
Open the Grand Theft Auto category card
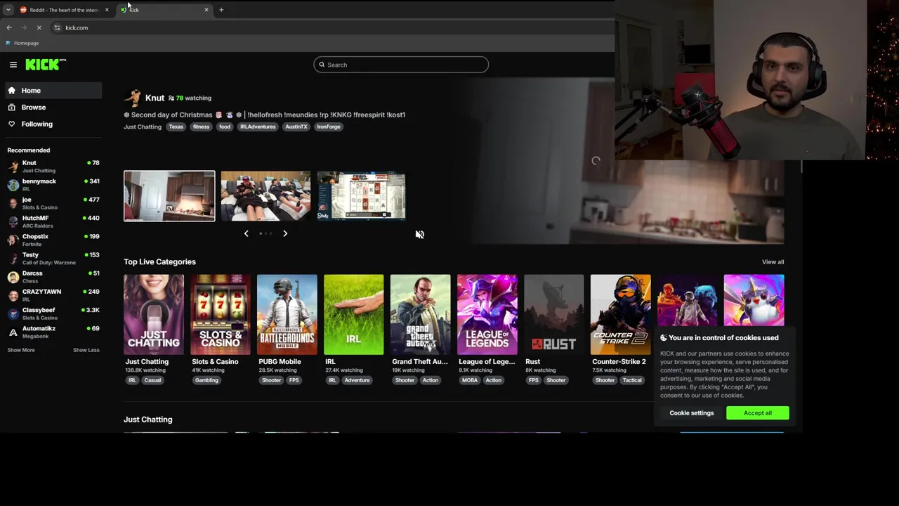click(421, 315)
